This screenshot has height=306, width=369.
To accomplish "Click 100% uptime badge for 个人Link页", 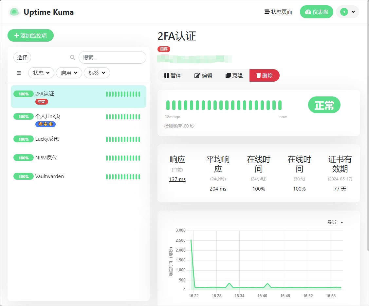I will point(24,116).
